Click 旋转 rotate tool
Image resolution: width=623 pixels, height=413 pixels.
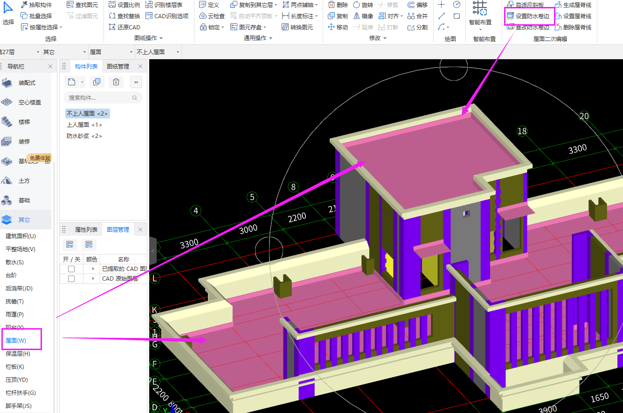click(363, 5)
